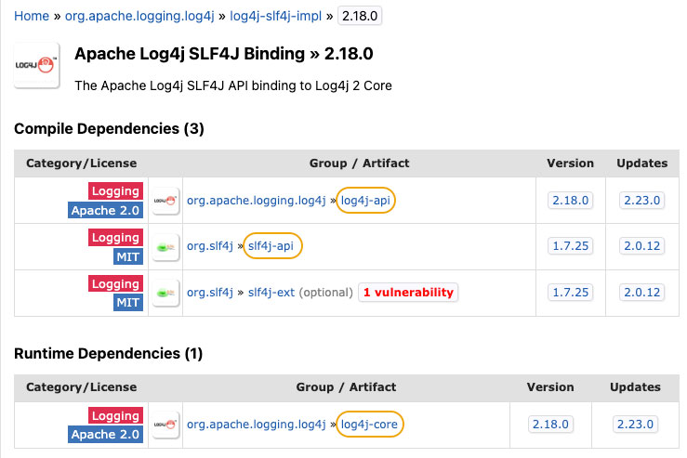Screen dimensions: 687x458
Task: Click the Log4j logo beside the page title
Action: [36, 66]
